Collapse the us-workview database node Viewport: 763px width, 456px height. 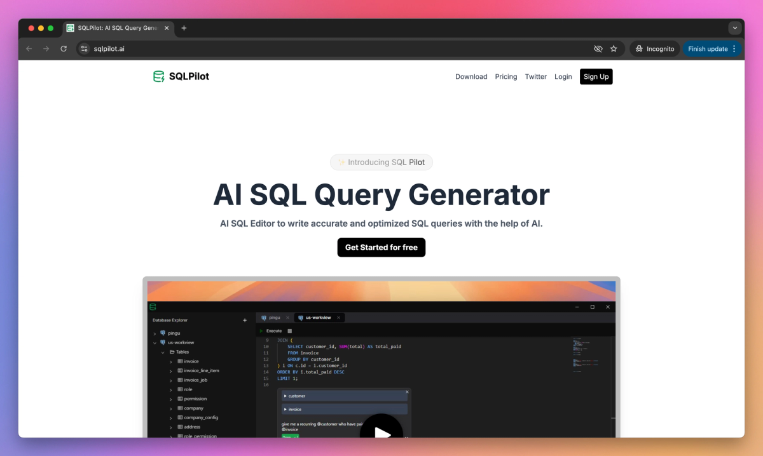[155, 342]
